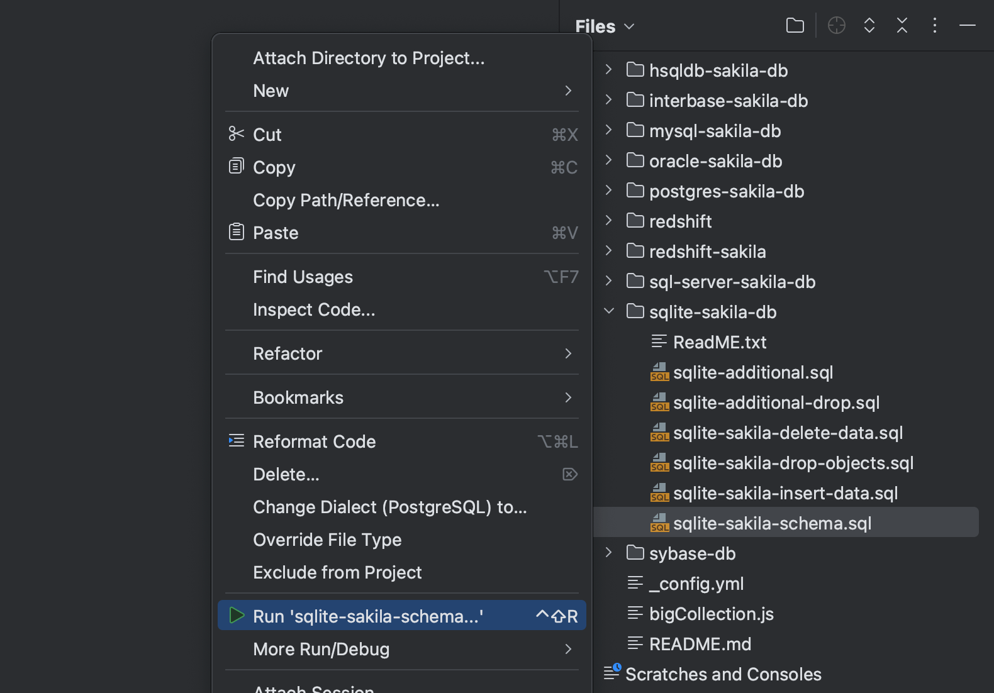Expand the hsqldb-sakila-db folder
The width and height of the screenshot is (994, 693).
[x=608, y=70]
